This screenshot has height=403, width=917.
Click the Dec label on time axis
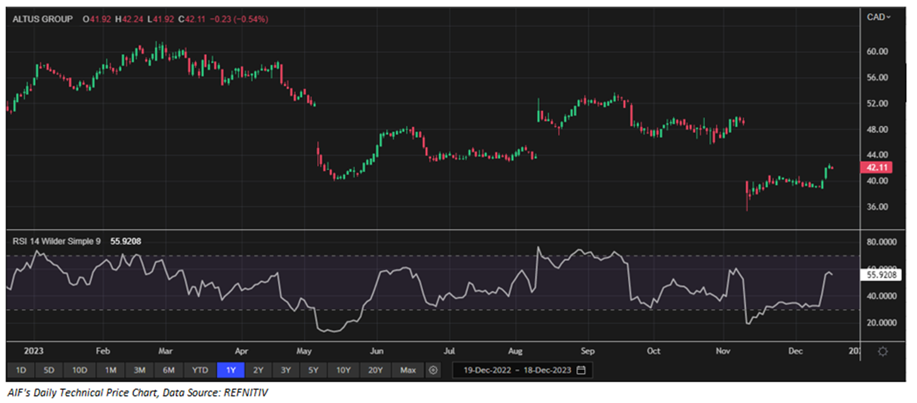tap(795, 351)
